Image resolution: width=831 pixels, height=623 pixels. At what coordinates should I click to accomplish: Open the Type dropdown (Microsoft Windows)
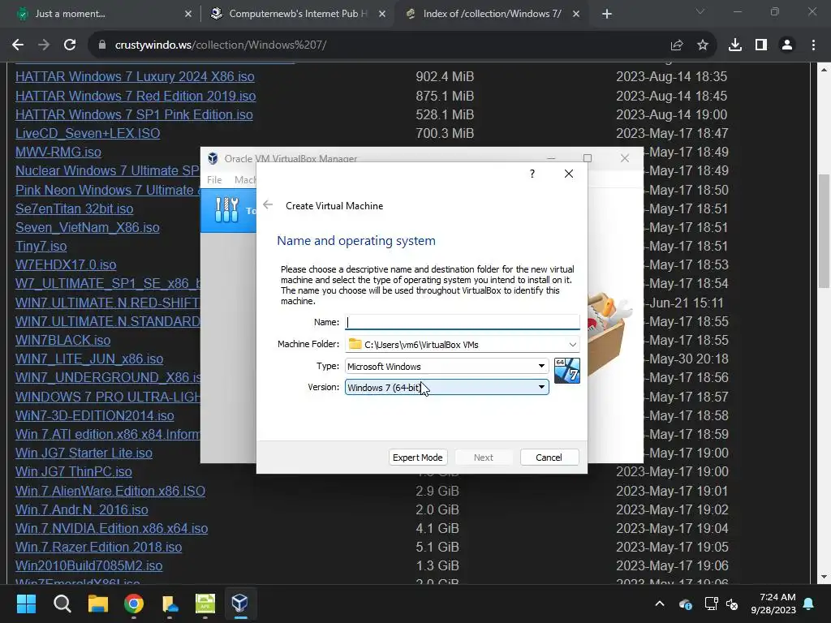click(x=447, y=366)
